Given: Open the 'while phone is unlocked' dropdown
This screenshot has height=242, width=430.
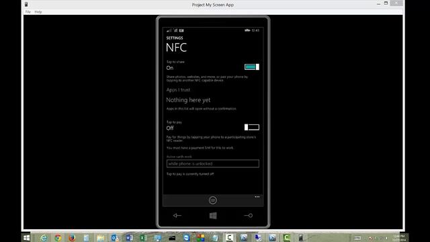Looking at the screenshot, I should tap(212, 163).
